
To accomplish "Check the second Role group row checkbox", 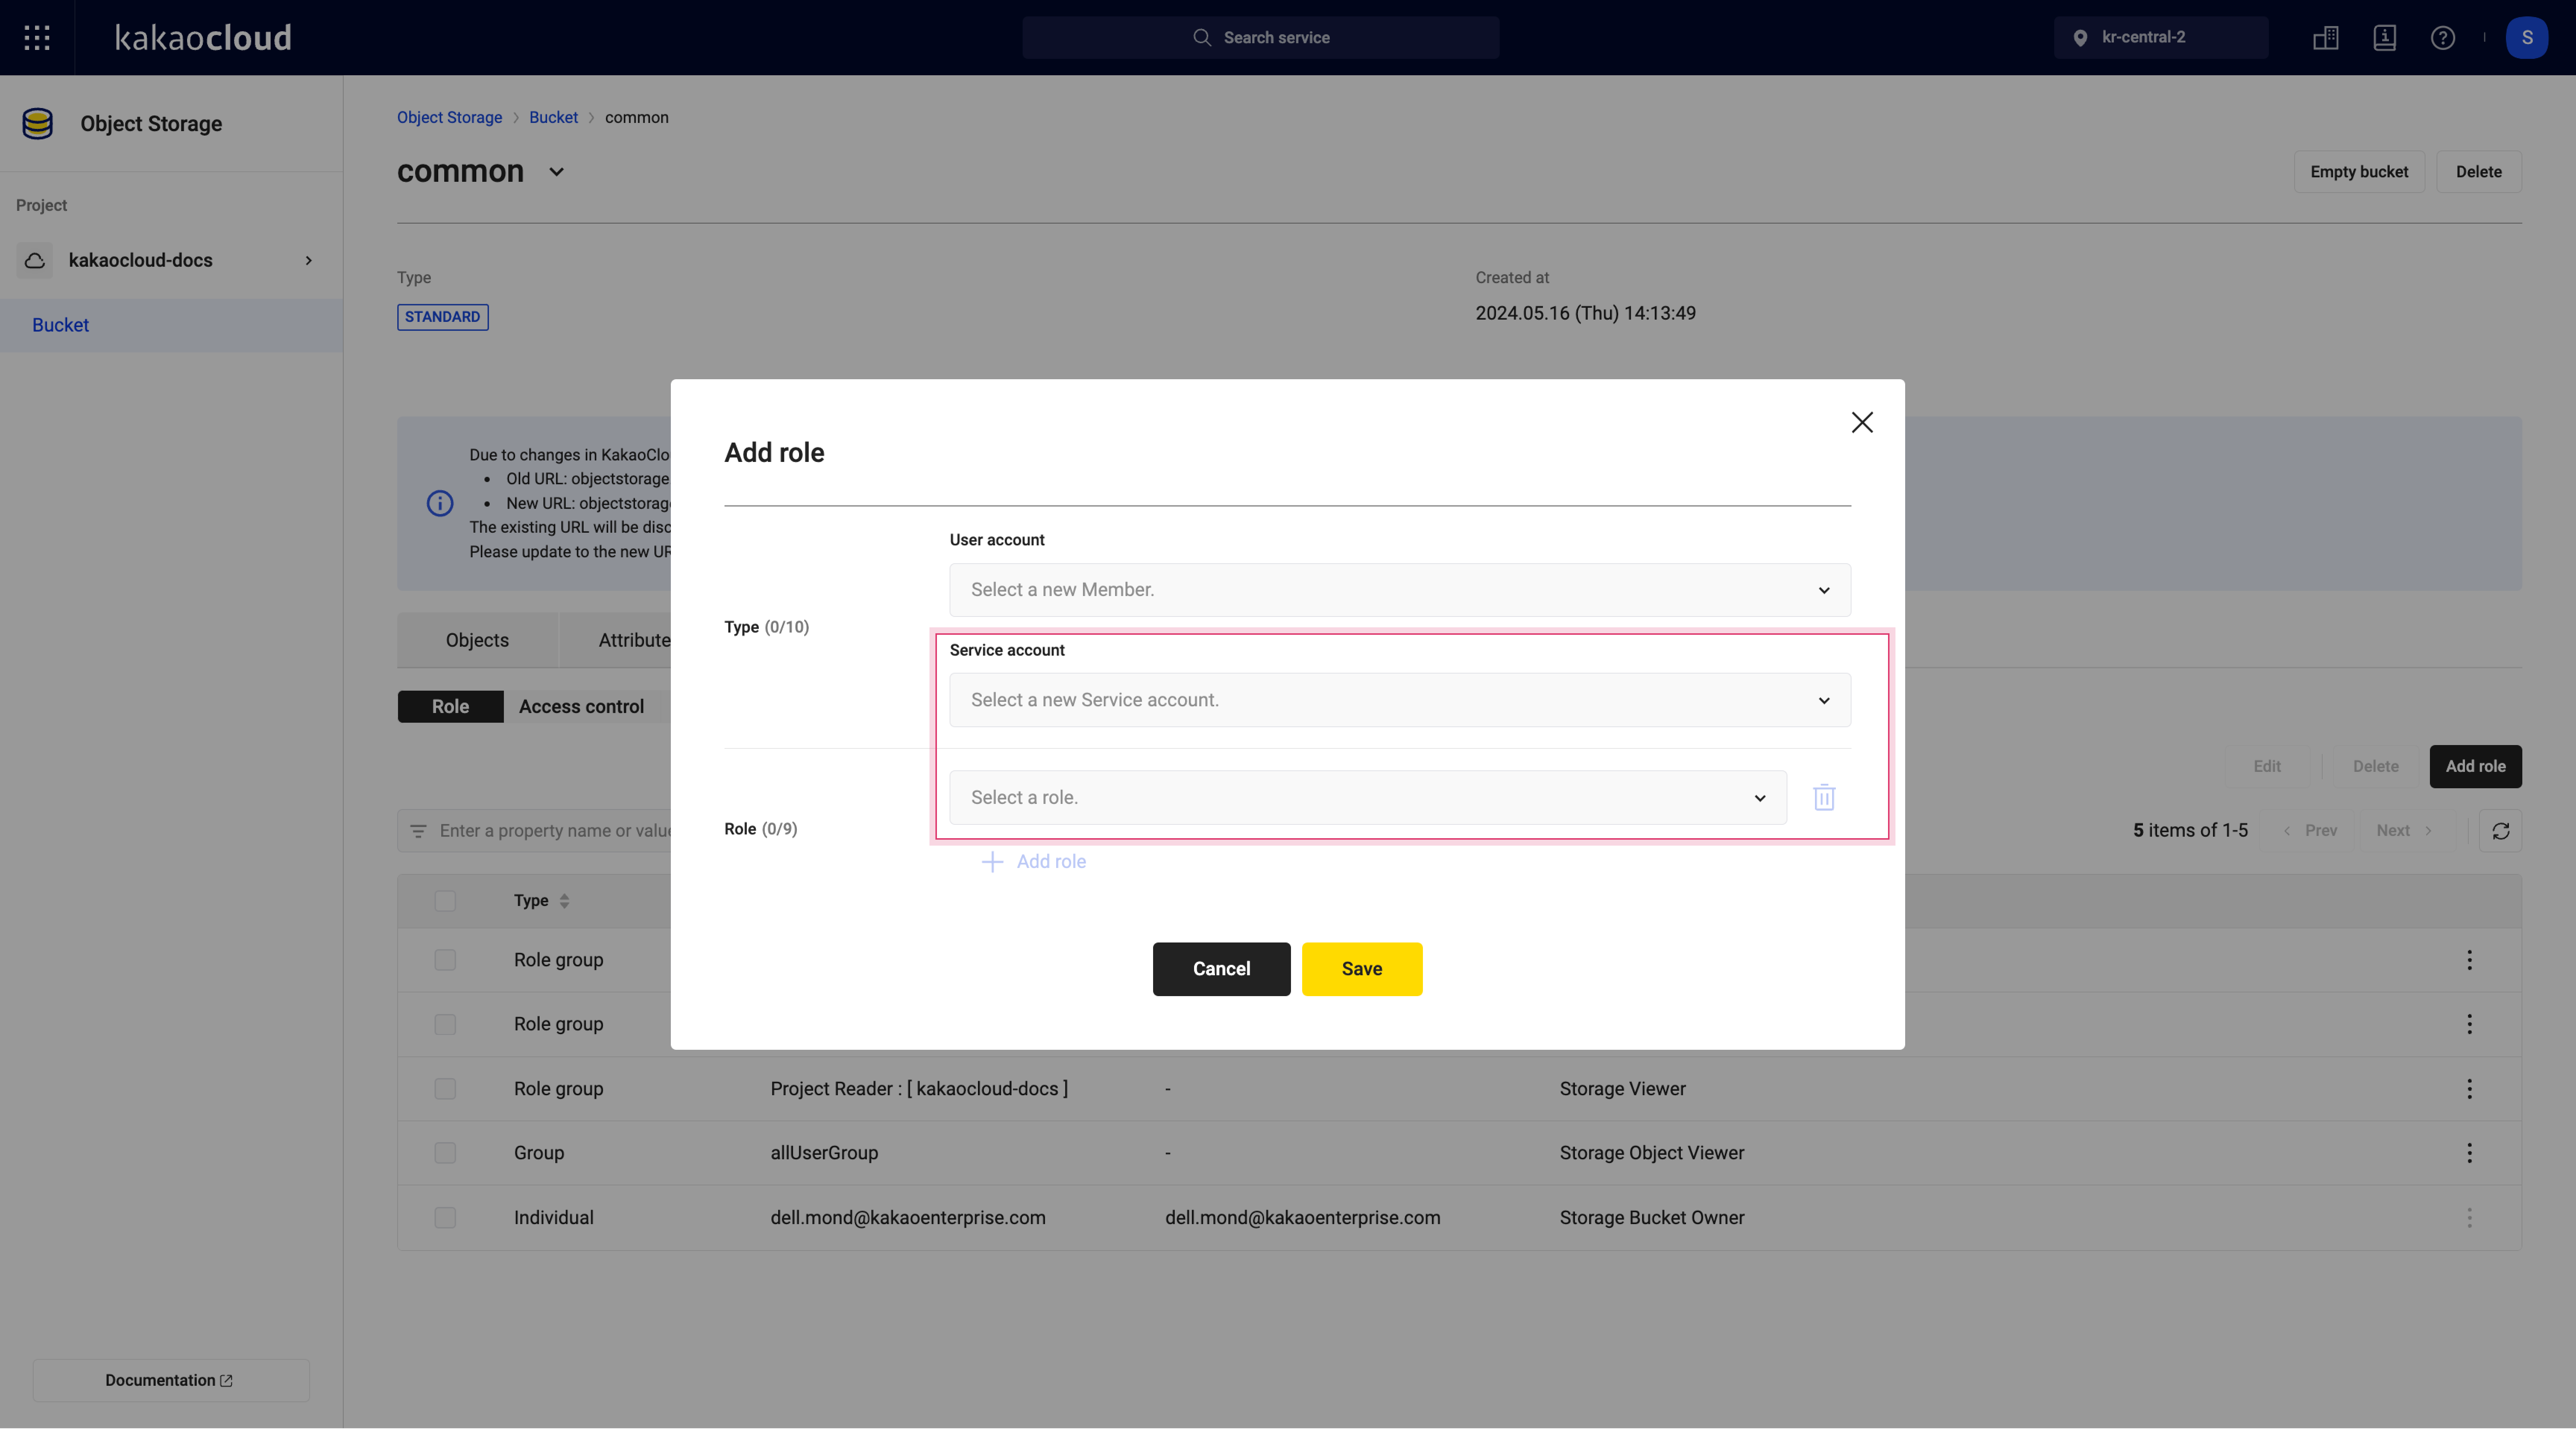I will [x=445, y=1025].
